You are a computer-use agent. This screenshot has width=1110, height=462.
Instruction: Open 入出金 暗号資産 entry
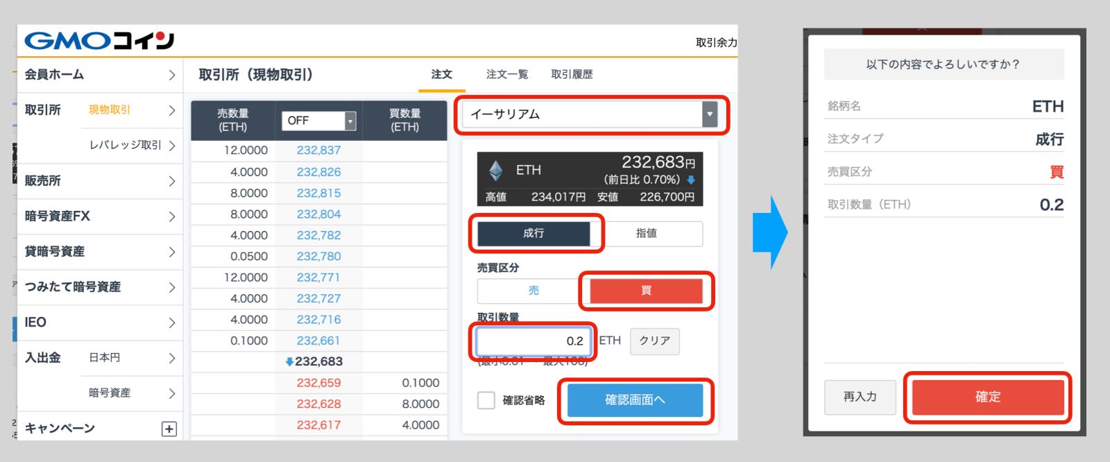132,393
